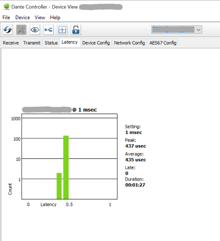The height and width of the screenshot is (241, 220).
Task: Open the Network Config tab
Action: coord(130,43)
